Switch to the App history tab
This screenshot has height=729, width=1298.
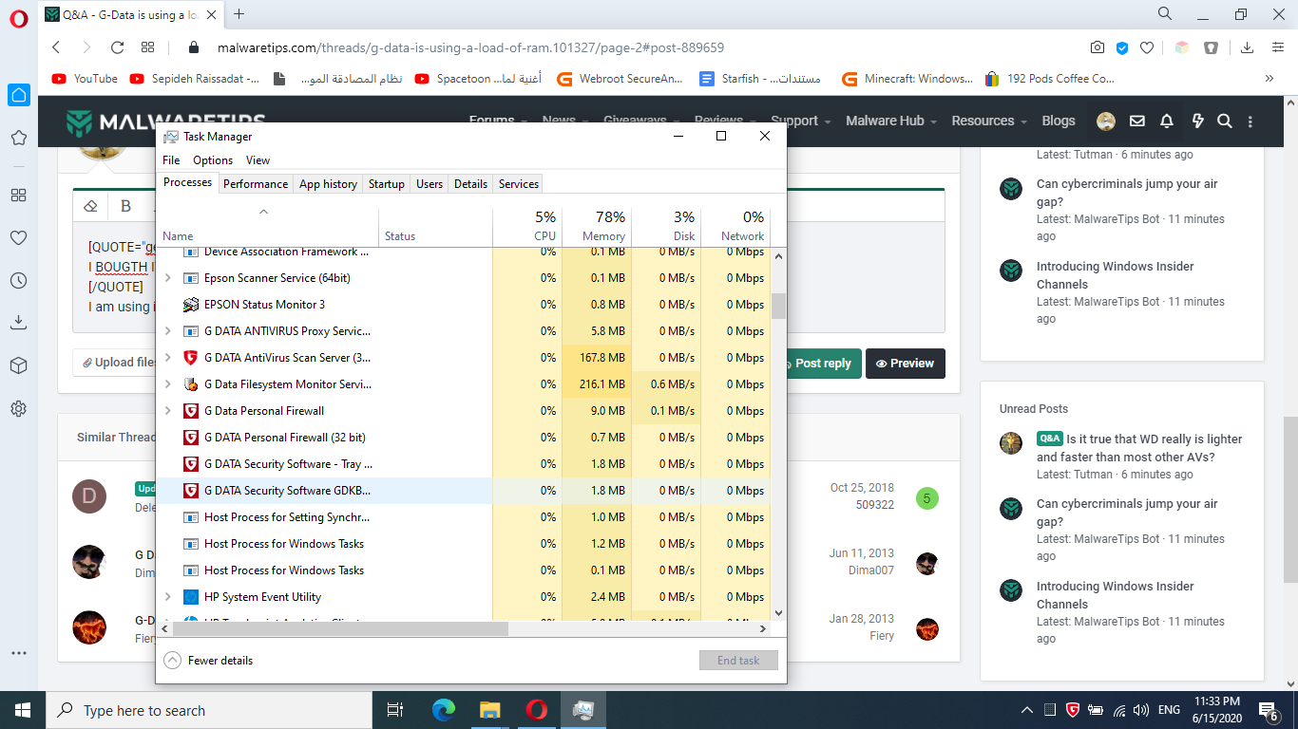(x=328, y=184)
